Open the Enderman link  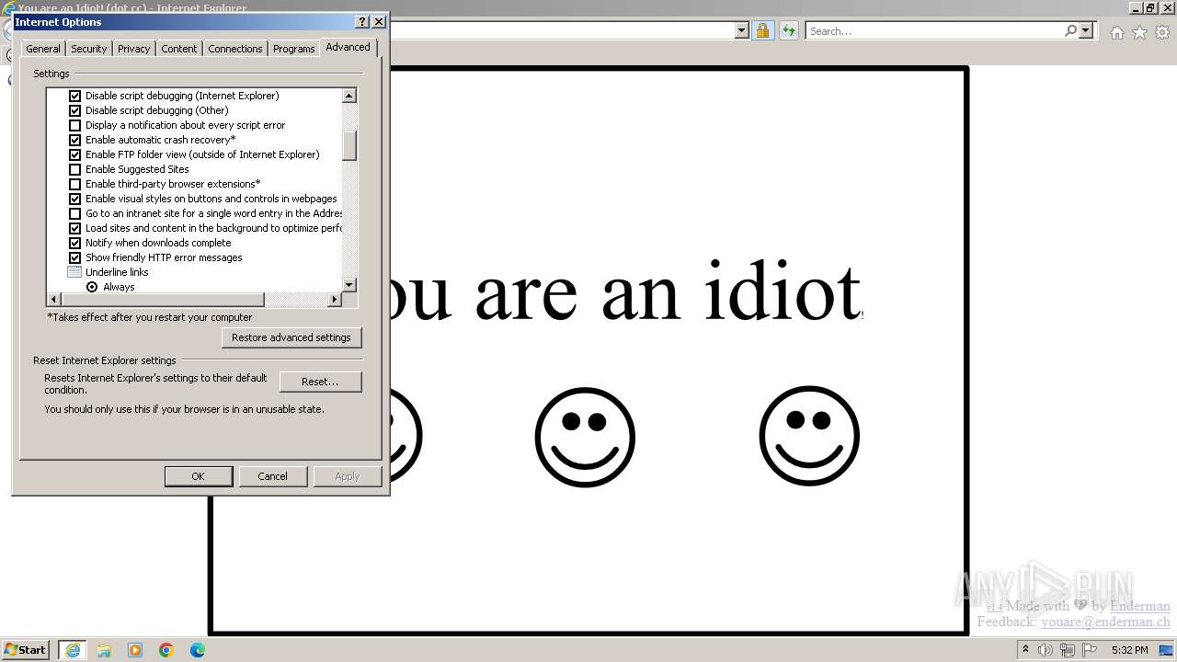pos(1140,606)
